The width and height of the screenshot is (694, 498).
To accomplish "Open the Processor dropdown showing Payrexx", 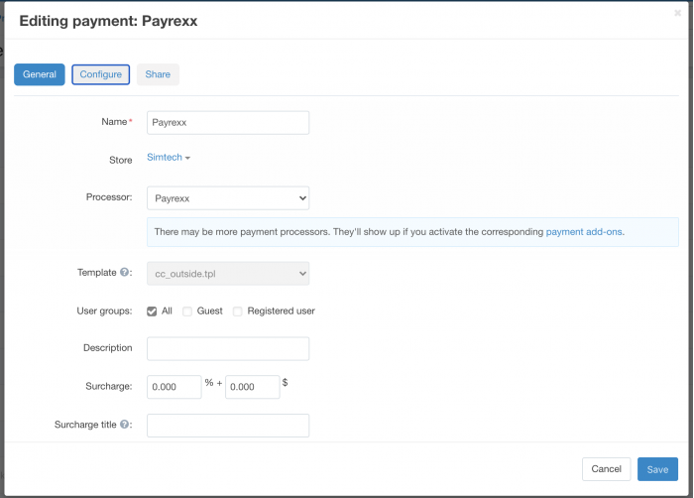I will point(228,198).
